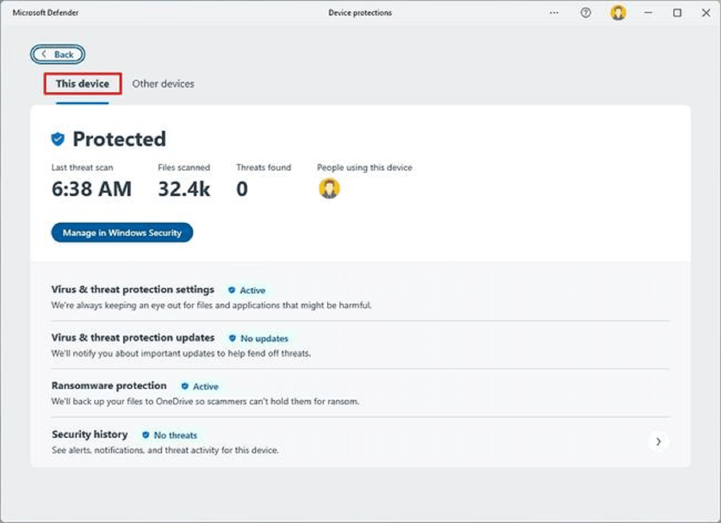Click 'See alerts, notifications' description text
Image resolution: width=721 pixels, height=523 pixels.
[x=165, y=450]
